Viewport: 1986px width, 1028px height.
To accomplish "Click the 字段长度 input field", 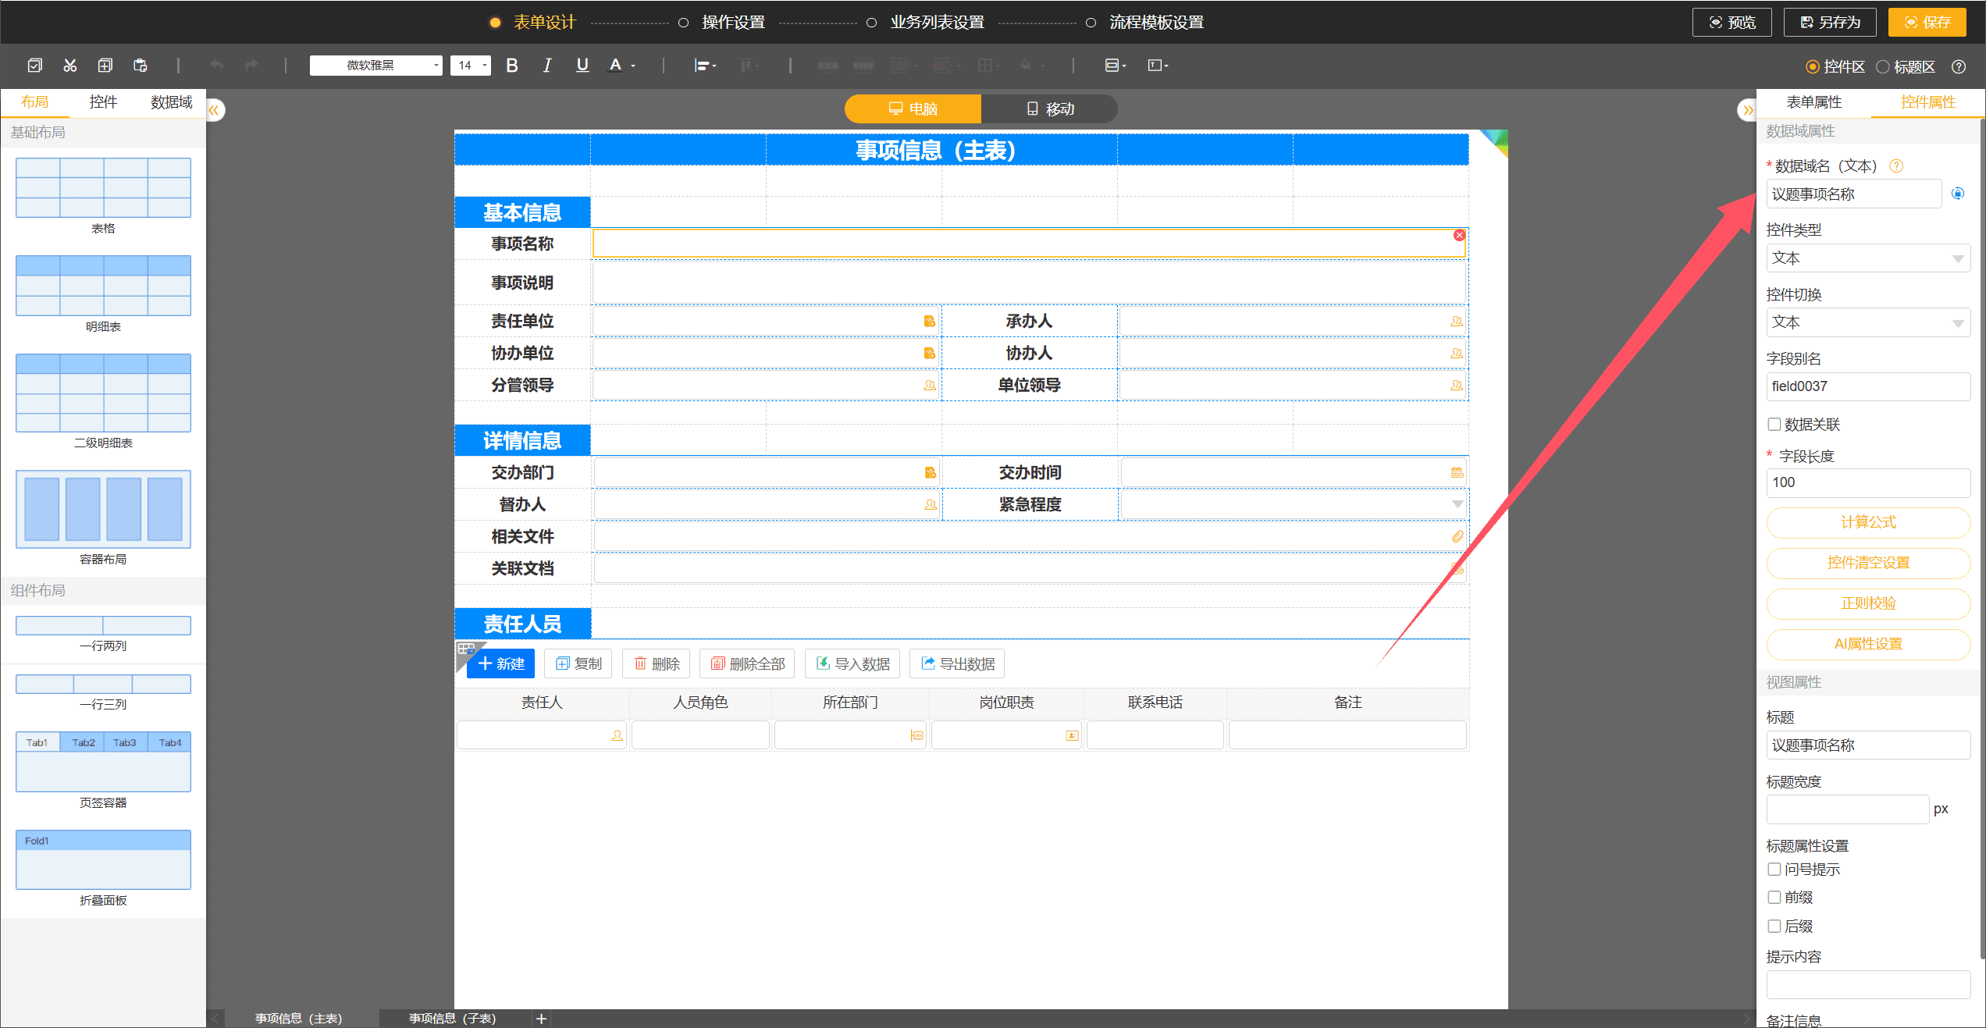I will (1868, 483).
